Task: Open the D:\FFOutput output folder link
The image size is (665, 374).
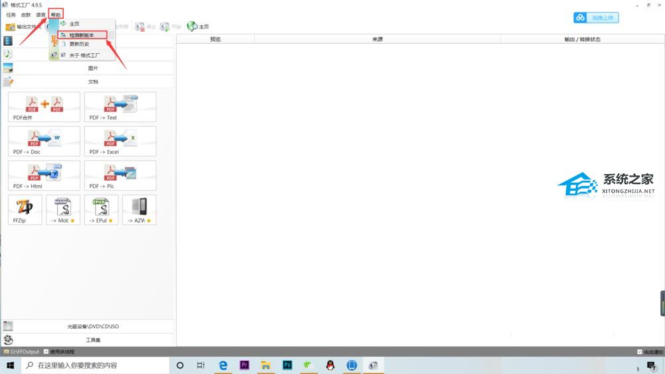Action: [x=22, y=352]
